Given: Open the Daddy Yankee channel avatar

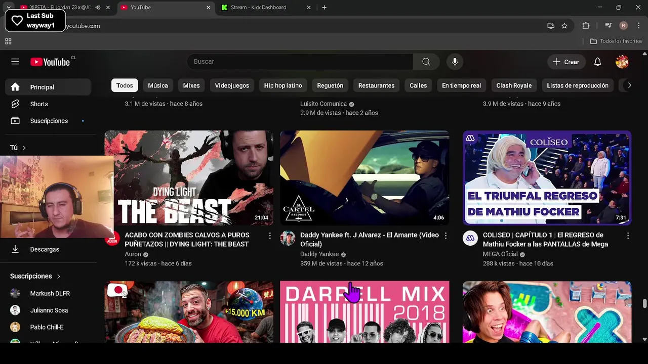Looking at the screenshot, I should pyautogui.click(x=288, y=238).
